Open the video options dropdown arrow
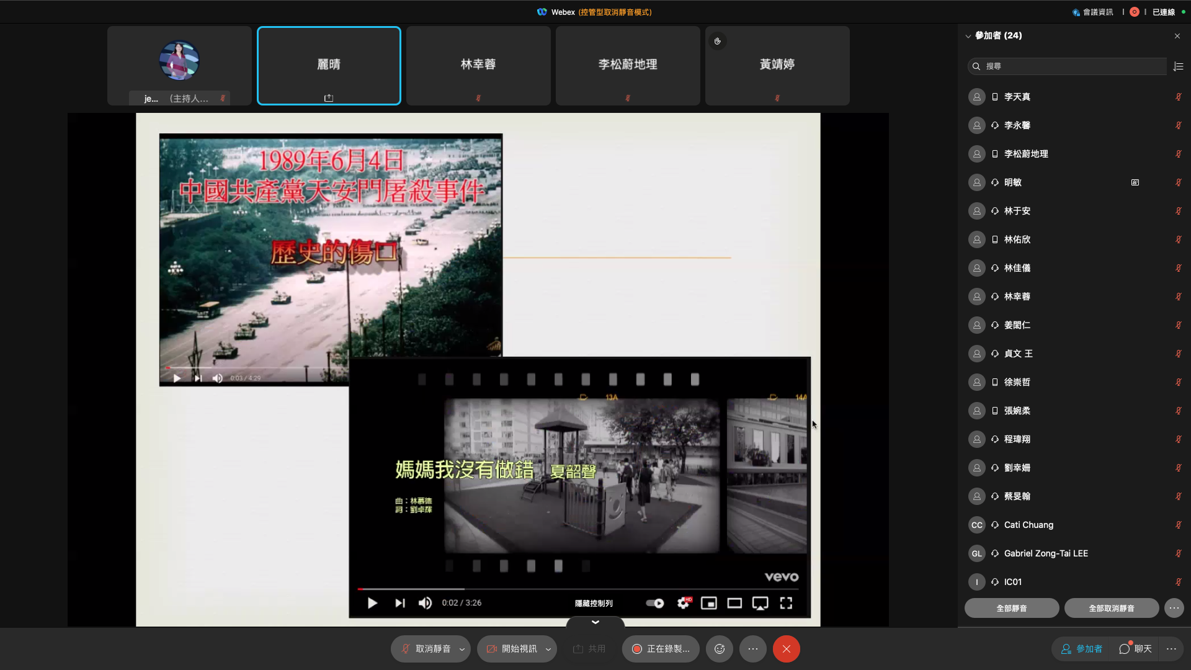 (x=548, y=649)
